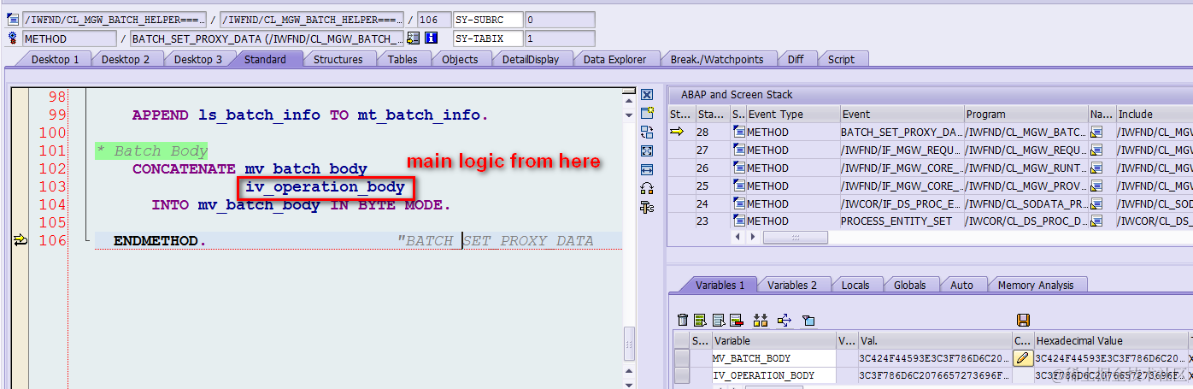This screenshot has height=389, width=1193.
Task: Click the yellow boxes sort icon in variables toolbar
Action: tap(761, 320)
